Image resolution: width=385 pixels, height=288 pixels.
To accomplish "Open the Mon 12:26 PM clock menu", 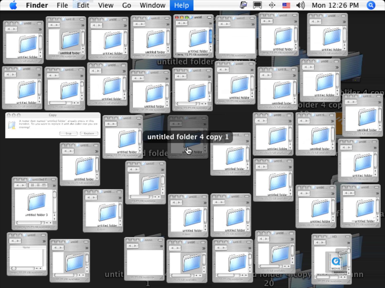I will point(335,5).
